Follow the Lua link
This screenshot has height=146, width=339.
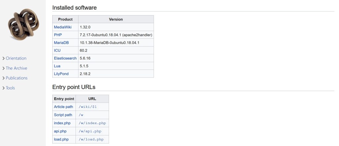57,66
